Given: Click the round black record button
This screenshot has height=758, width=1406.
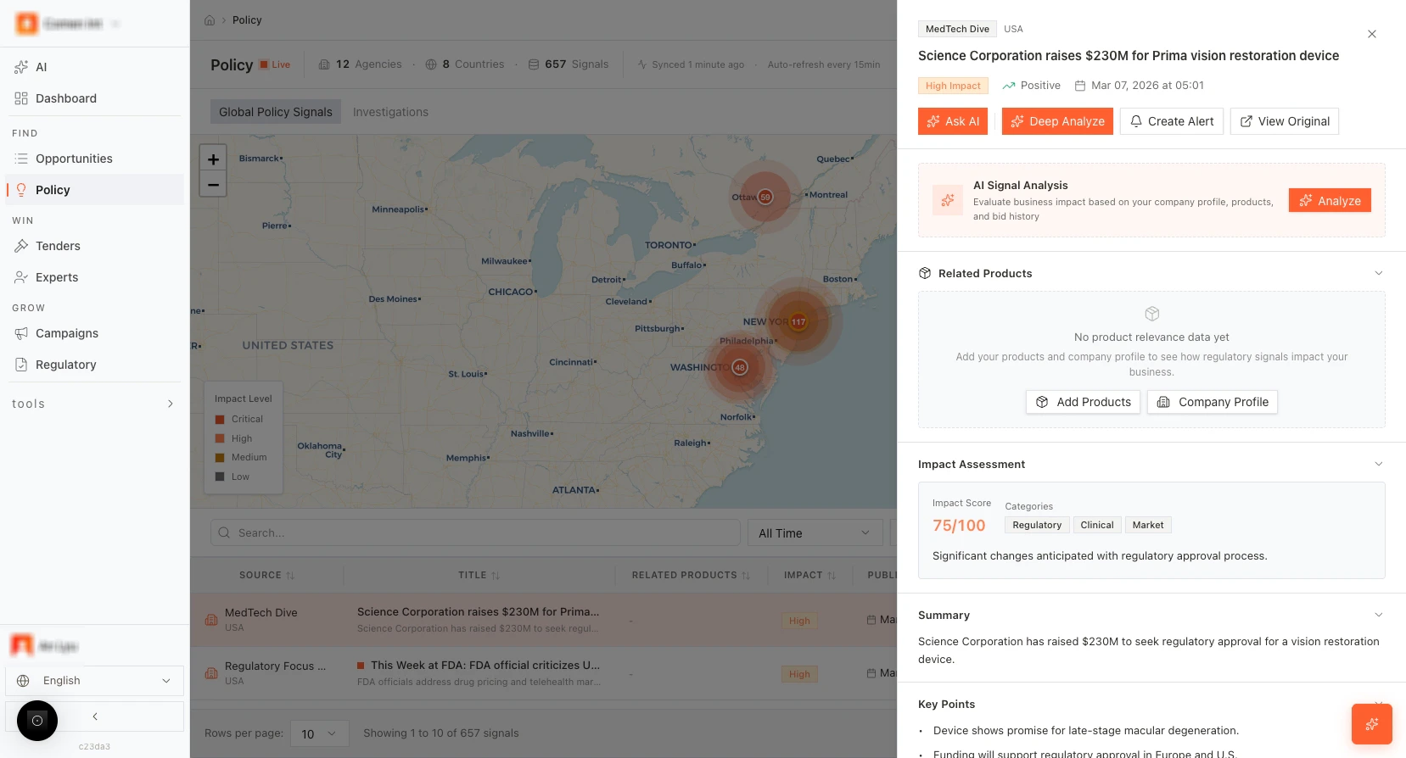Looking at the screenshot, I should (37, 721).
